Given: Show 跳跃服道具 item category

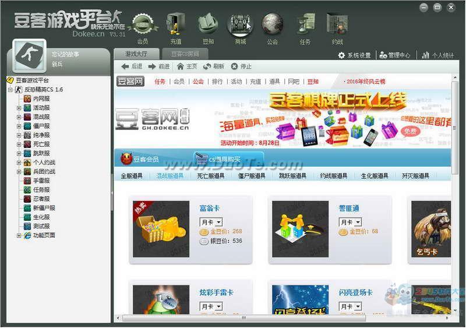Looking at the screenshot, I should tap(293, 176).
